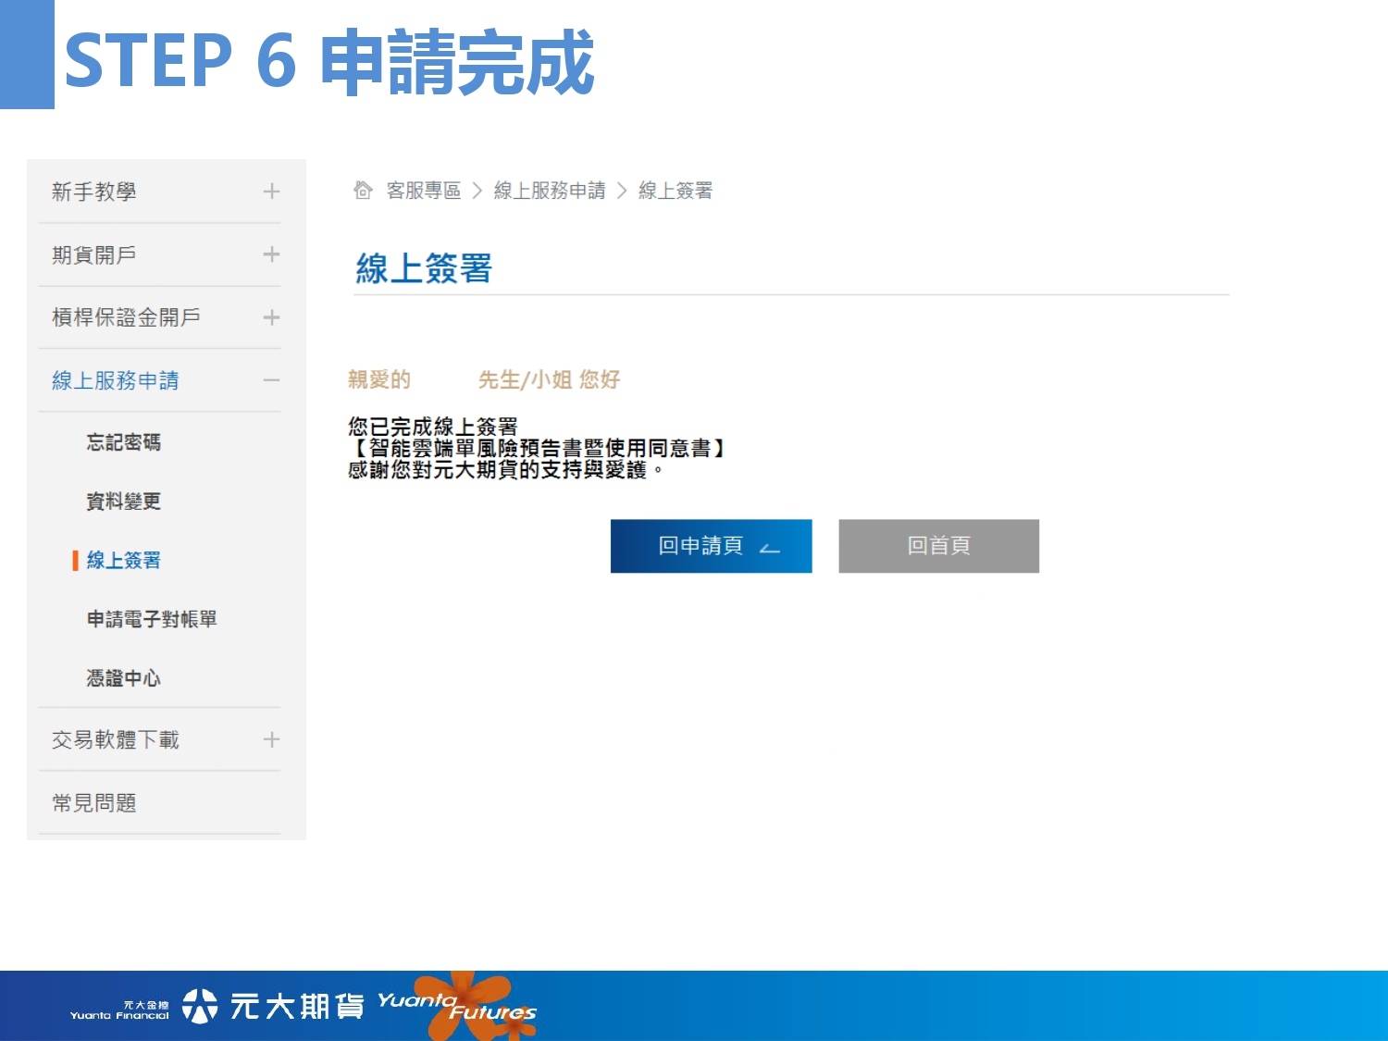The image size is (1388, 1041).
Task: Go to 忘記密碼 submenu
Action: click(124, 442)
